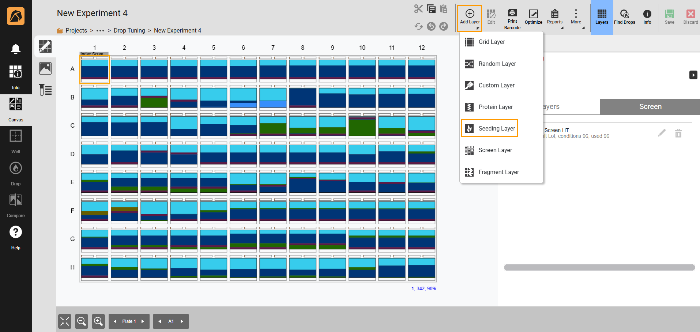This screenshot has width=700, height=332.
Task: Toggle the Find Drops panel
Action: coord(624,17)
